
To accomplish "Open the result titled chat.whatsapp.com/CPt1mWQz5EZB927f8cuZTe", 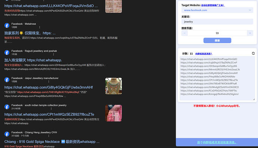I will coord(49,114).
